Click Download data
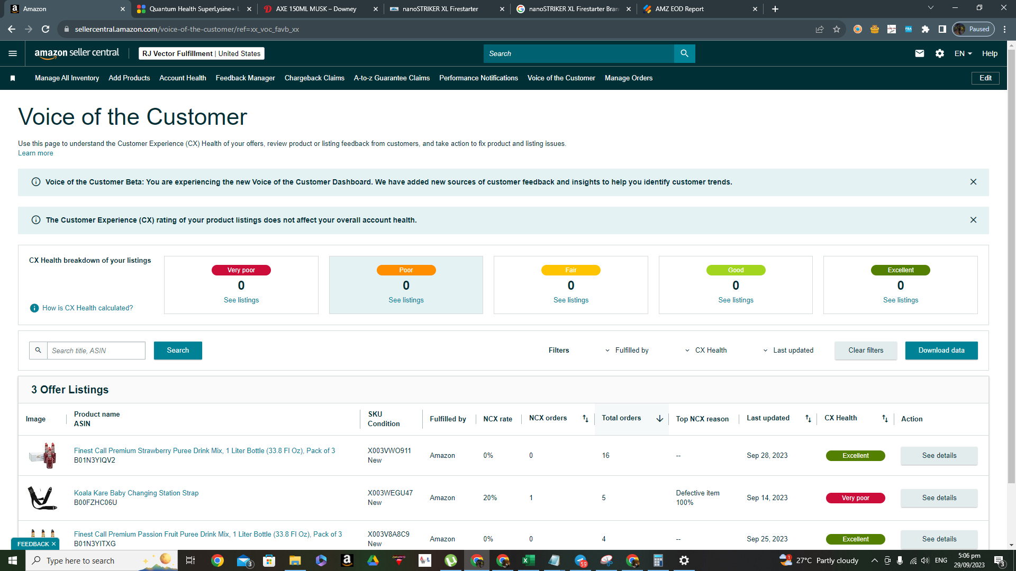1016x571 pixels. pyautogui.click(x=941, y=351)
